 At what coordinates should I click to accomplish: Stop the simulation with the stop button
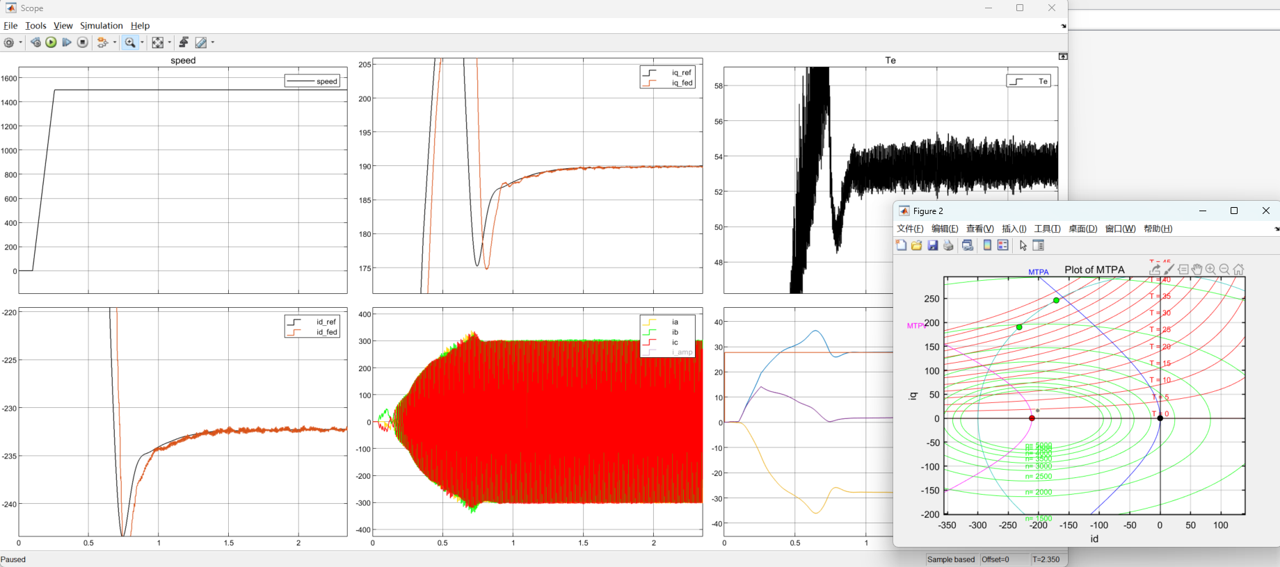(x=83, y=42)
